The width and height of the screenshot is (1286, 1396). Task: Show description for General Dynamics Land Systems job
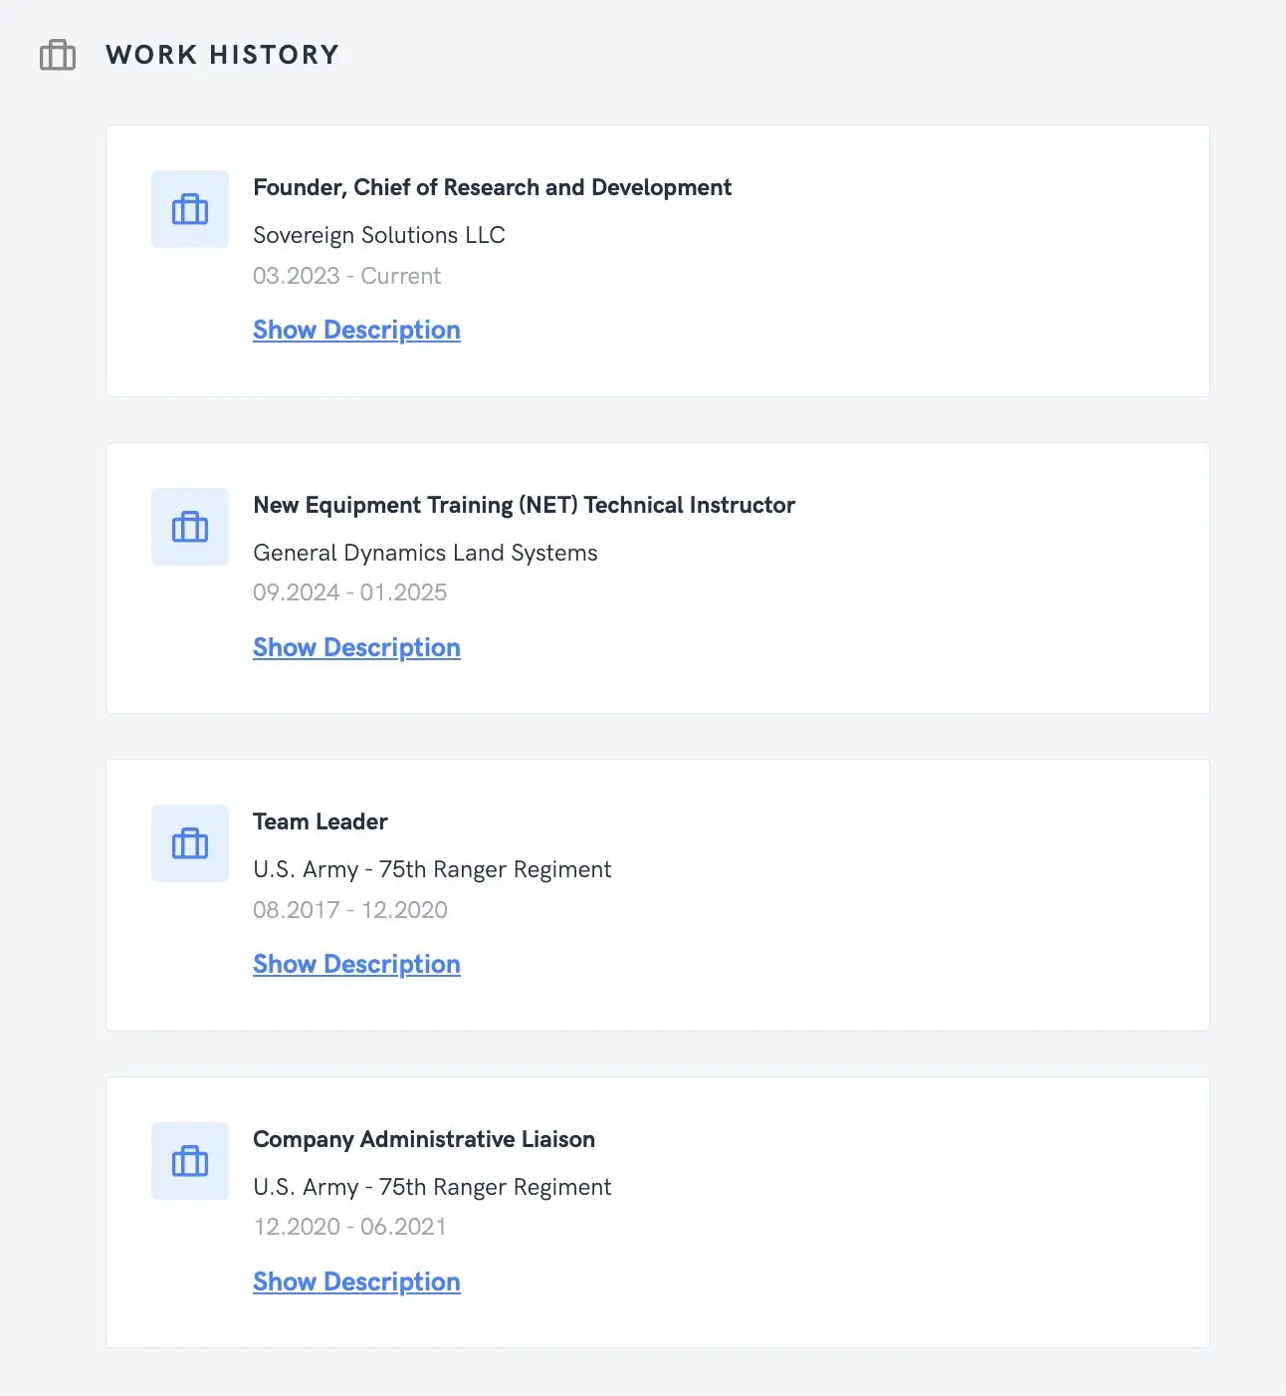pyautogui.click(x=356, y=647)
